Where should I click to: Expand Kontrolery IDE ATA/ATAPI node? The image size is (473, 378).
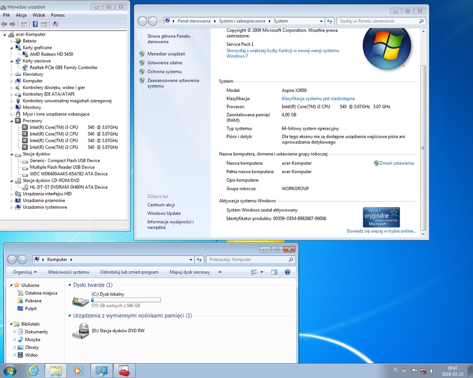(x=12, y=94)
